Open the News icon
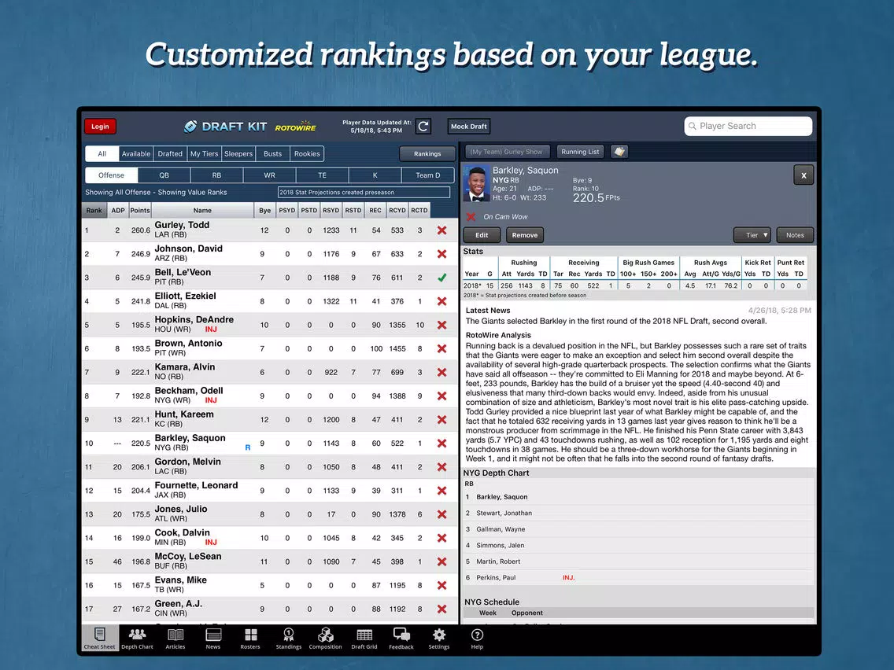 [213, 638]
